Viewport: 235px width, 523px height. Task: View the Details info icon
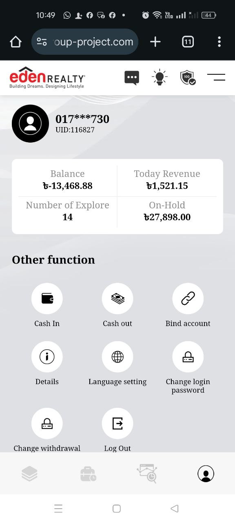coord(47,357)
